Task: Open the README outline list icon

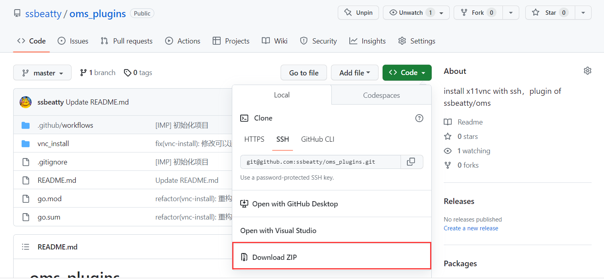Action: (26, 247)
